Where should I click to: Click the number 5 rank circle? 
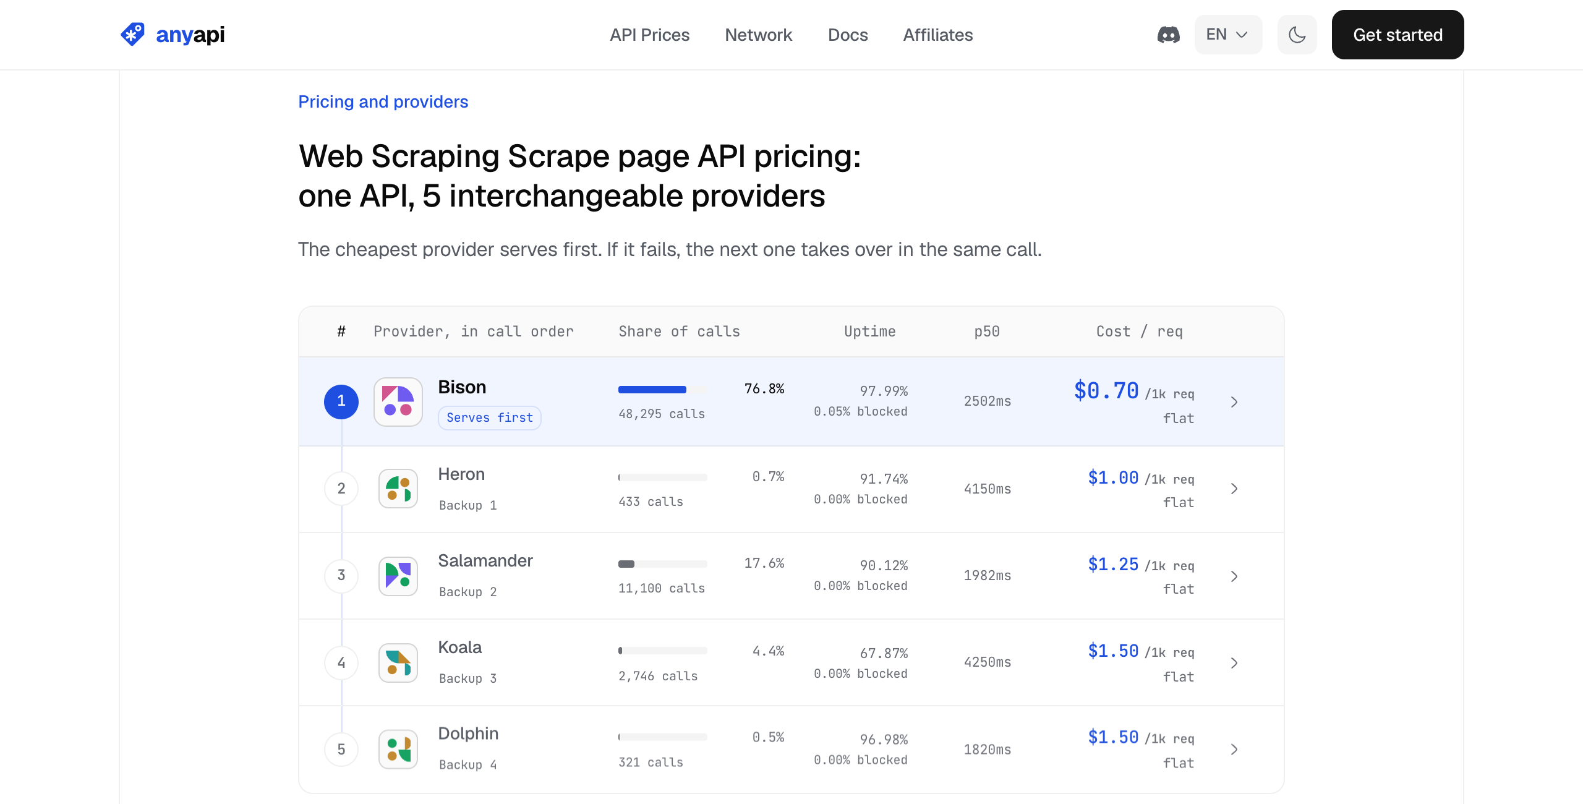coord(341,750)
